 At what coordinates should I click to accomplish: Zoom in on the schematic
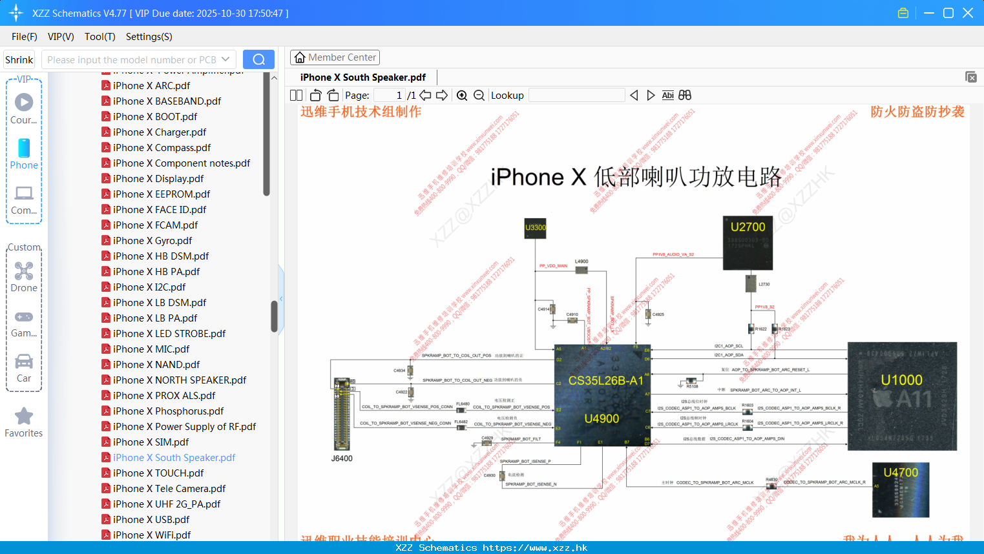point(462,95)
